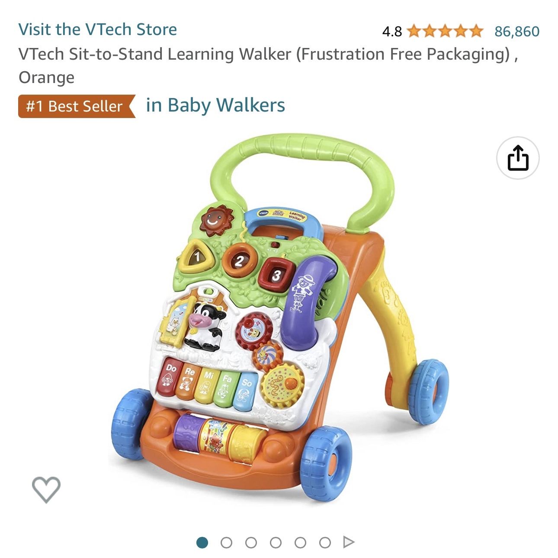This screenshot has width=558, height=558.
Task: Tap the share icon
Action: [518, 158]
